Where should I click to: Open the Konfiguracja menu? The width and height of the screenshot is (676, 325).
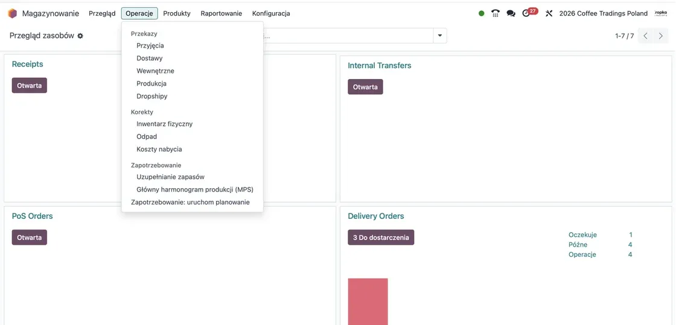point(271,13)
